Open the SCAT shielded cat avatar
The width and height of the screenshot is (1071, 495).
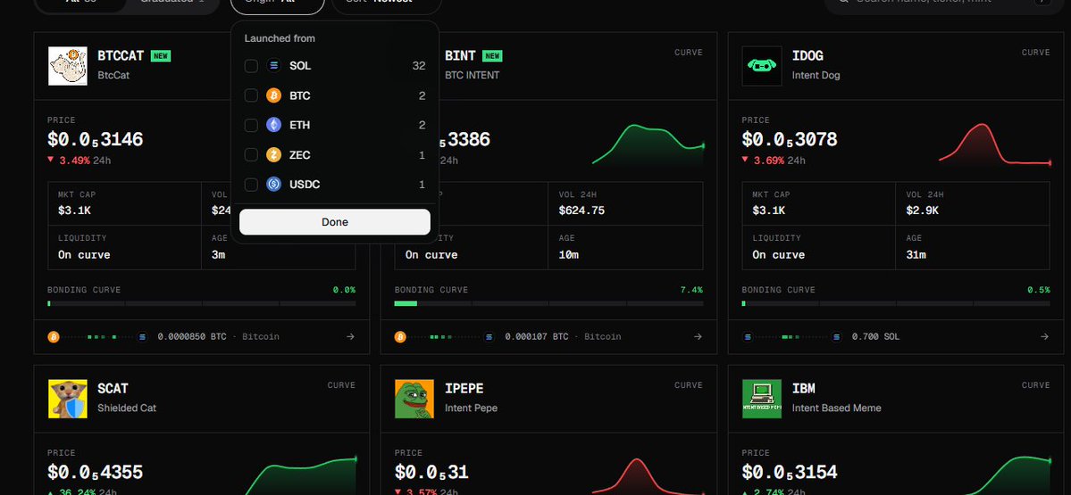click(x=68, y=399)
